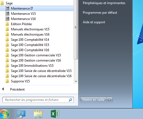
Task: Open the Maintenance I7 program icon
Action: pyautogui.click(x=7, y=8)
